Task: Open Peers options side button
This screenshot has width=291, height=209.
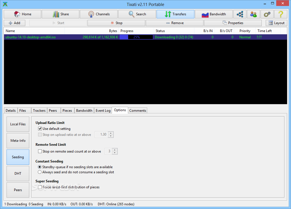Action: [18, 190]
